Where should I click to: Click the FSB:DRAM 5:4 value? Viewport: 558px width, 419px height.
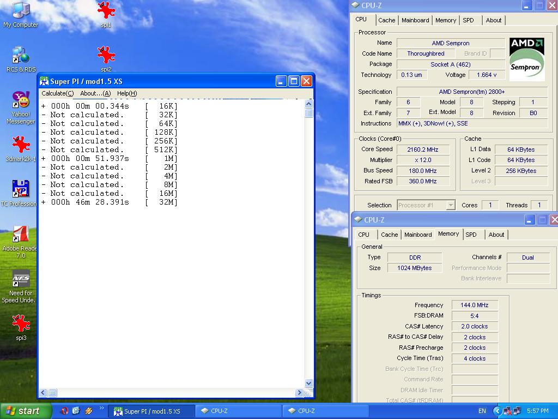(x=475, y=316)
